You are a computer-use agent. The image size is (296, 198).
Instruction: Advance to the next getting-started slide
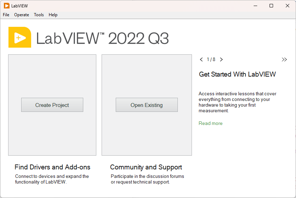[x=221, y=60]
